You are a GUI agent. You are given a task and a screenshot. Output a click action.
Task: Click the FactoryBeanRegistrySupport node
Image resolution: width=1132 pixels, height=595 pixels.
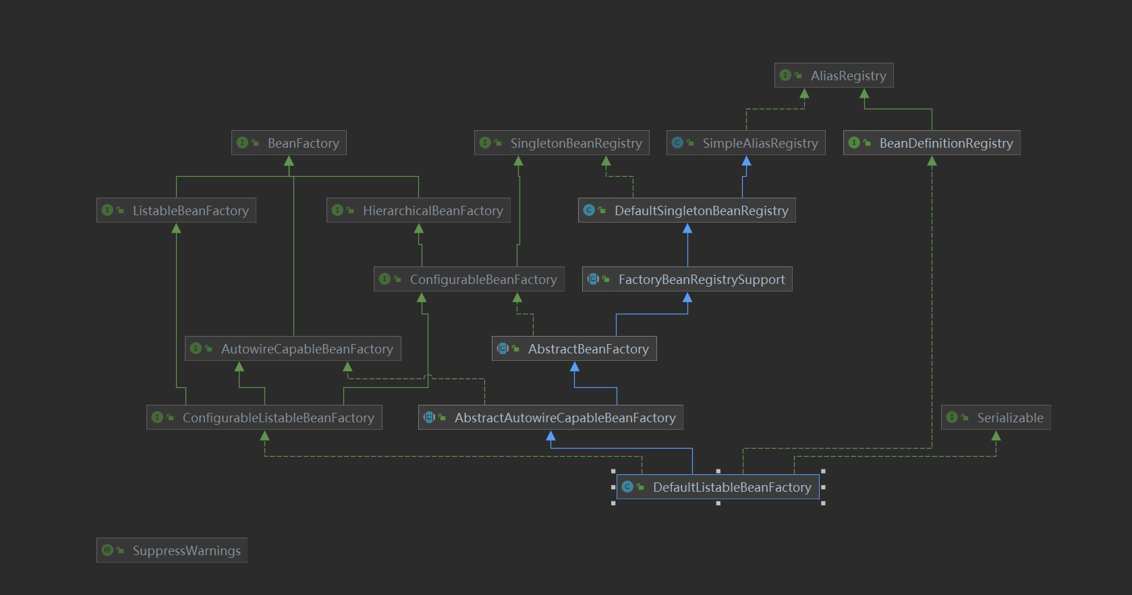point(687,279)
